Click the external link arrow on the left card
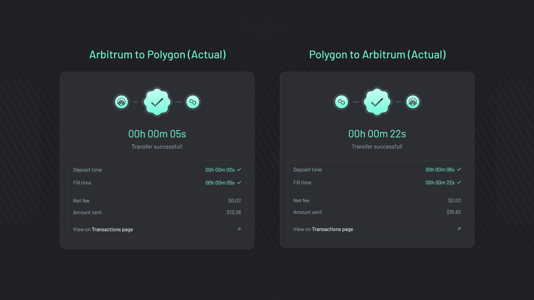This screenshot has height=300, width=534. pyautogui.click(x=239, y=229)
